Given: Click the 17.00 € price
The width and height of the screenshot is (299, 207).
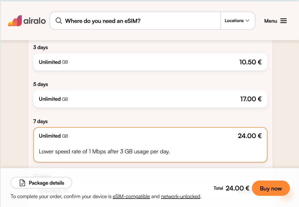Looking at the screenshot, I should tap(251, 99).
